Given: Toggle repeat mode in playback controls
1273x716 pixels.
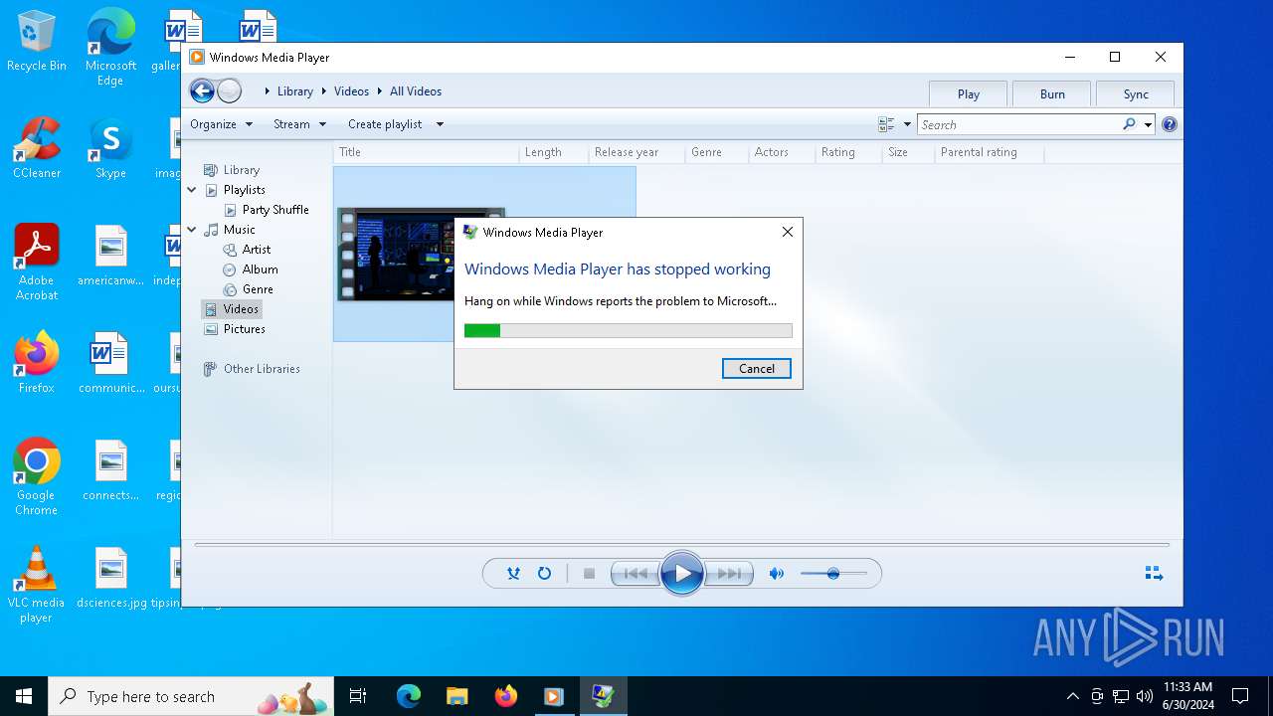Looking at the screenshot, I should coord(544,574).
